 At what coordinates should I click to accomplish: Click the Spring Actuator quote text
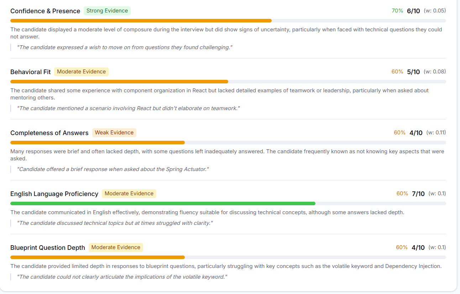pos(113,169)
